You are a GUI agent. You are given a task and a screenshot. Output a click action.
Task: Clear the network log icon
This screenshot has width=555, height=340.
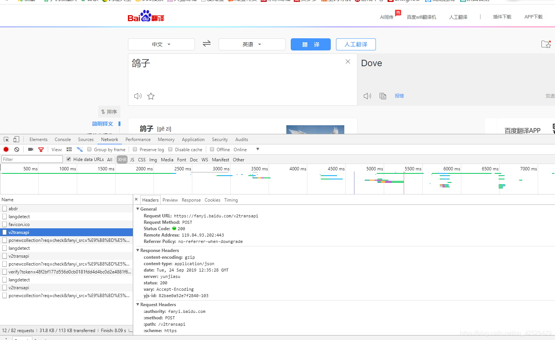point(17,149)
